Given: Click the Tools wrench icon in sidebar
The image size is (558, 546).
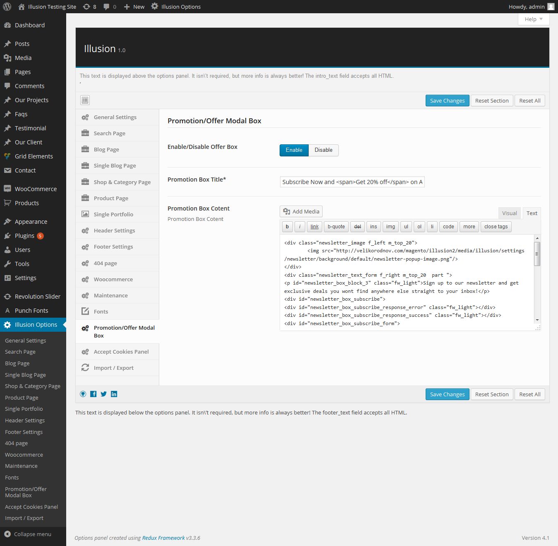Looking at the screenshot, I should [x=7, y=263].
